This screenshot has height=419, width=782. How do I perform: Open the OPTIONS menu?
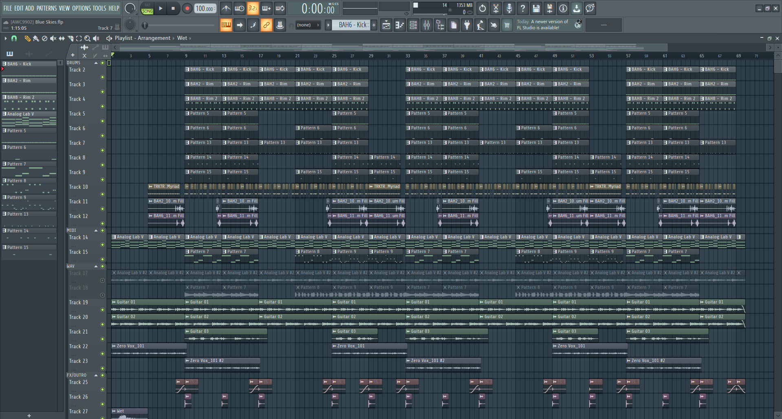(82, 8)
